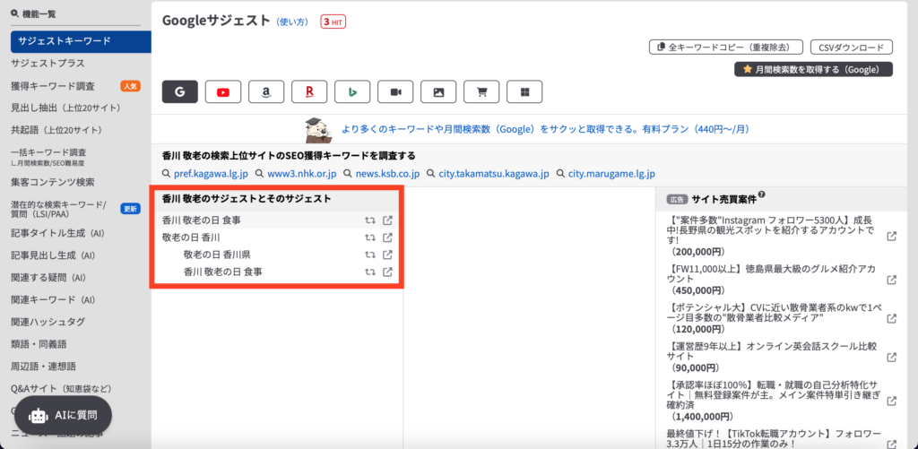This screenshot has width=918, height=449.
Task: Click the CSVダウンロード button
Action: tap(851, 47)
